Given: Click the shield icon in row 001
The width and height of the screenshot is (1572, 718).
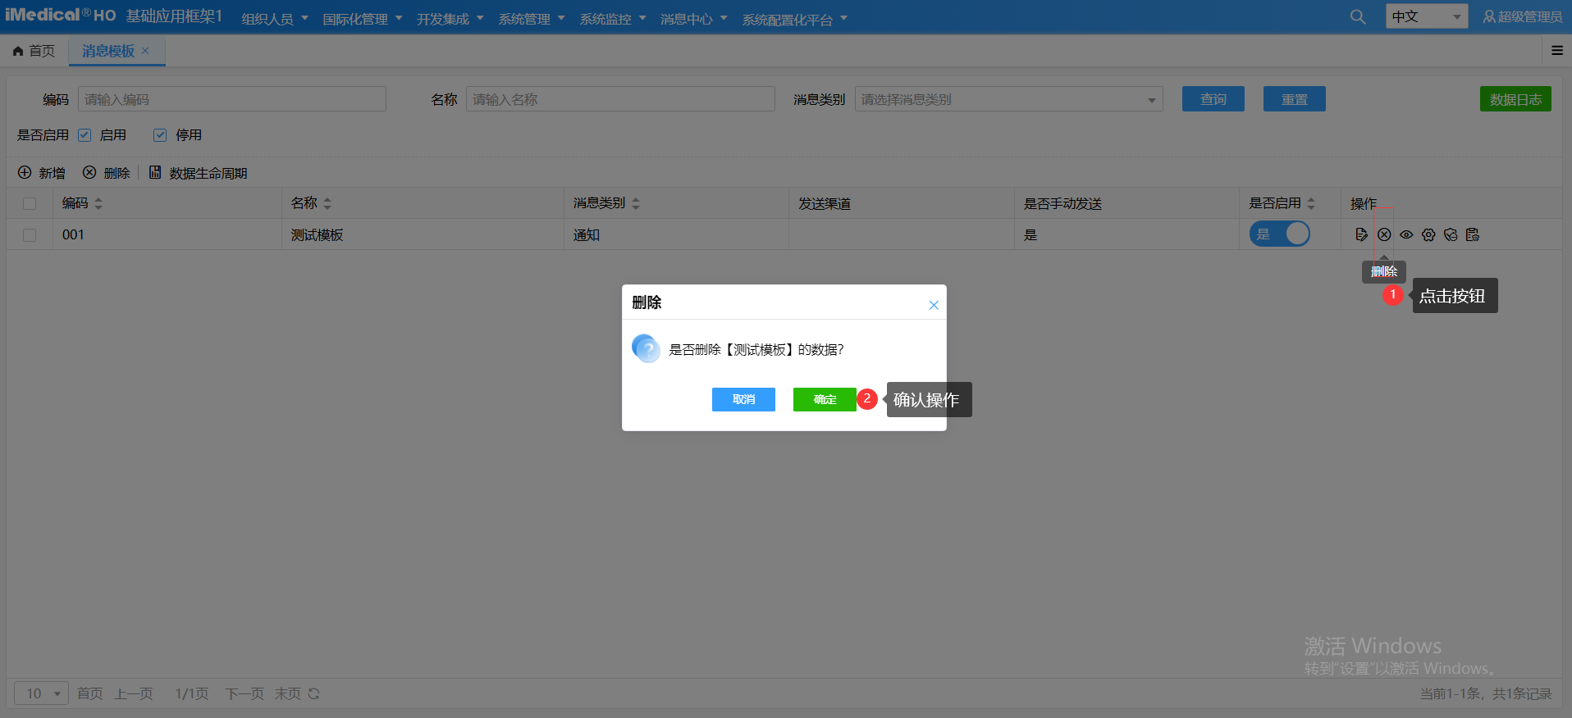Looking at the screenshot, I should coord(1451,235).
